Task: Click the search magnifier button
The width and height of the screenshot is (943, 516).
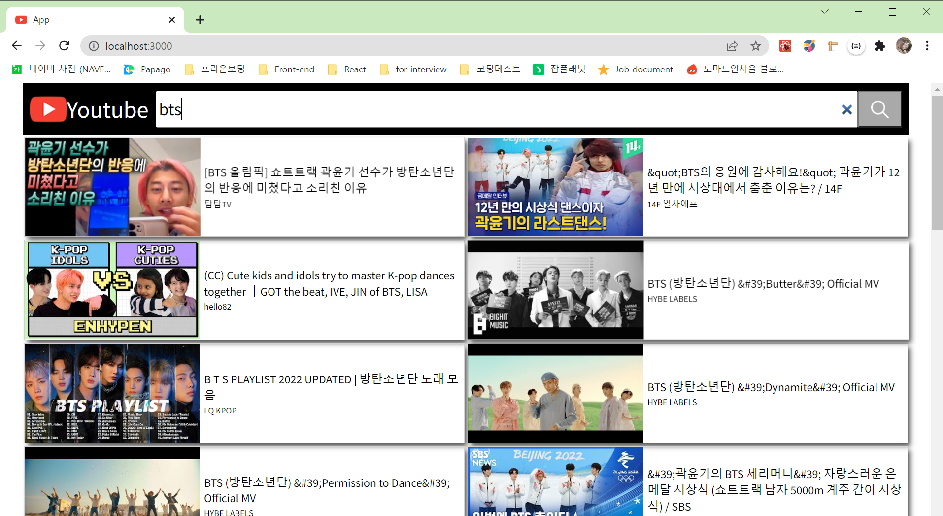Action: (879, 109)
